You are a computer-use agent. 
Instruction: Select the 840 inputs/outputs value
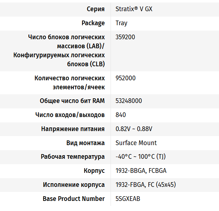(x=121, y=115)
